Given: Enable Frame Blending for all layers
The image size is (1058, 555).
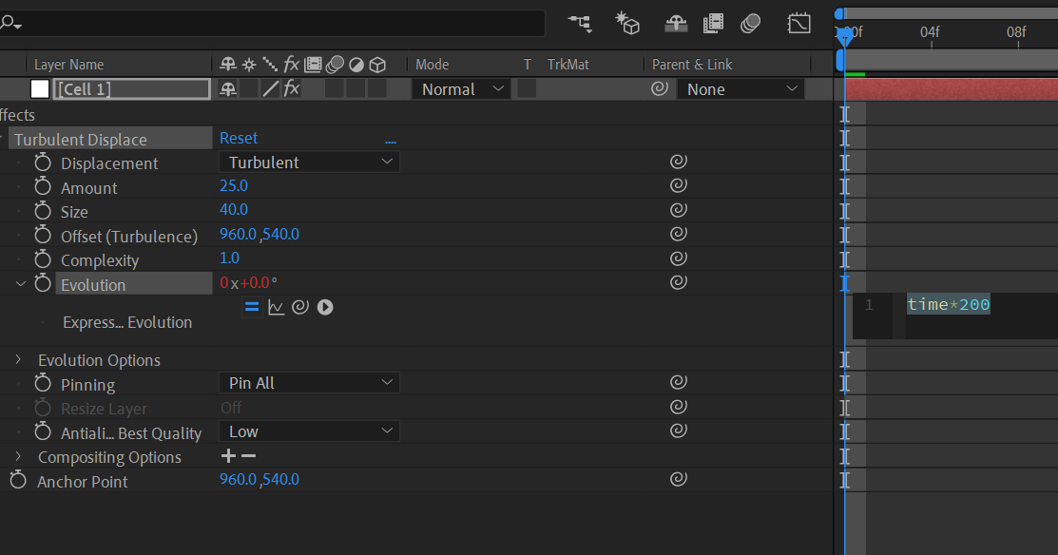Looking at the screenshot, I should (x=714, y=23).
